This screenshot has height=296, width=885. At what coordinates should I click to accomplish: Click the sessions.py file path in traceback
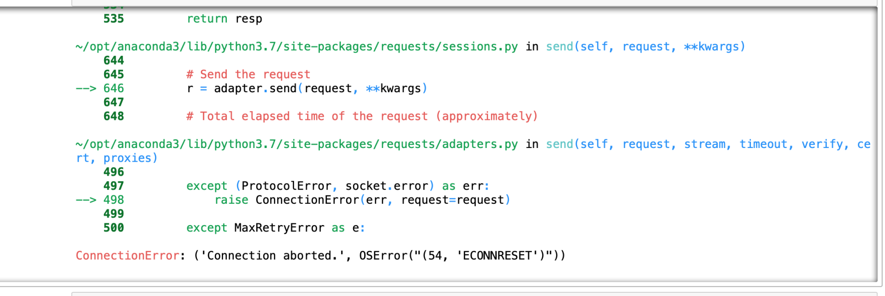pyautogui.click(x=297, y=47)
